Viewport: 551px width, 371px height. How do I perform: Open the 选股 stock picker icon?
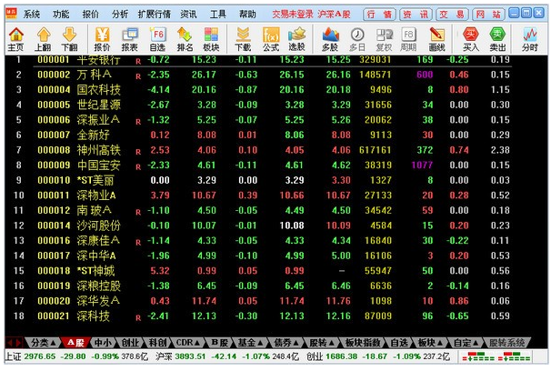(x=296, y=39)
